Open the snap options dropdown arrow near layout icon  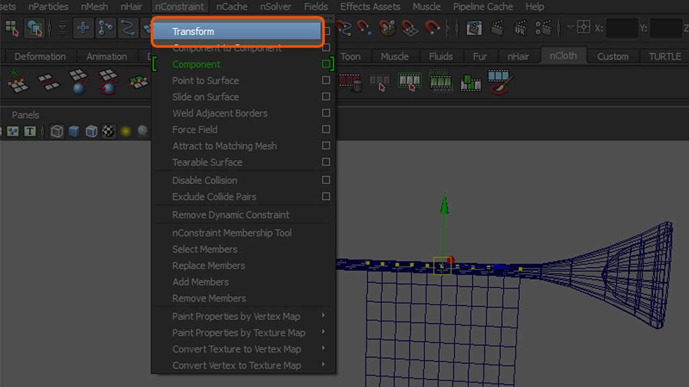point(571,27)
